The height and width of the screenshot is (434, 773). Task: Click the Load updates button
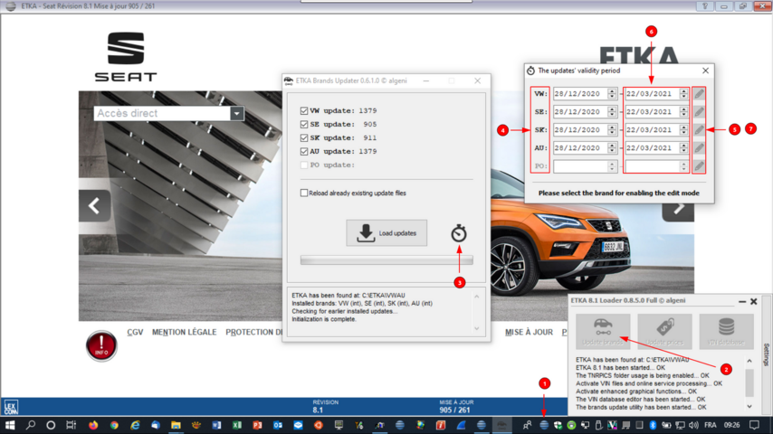tap(386, 233)
